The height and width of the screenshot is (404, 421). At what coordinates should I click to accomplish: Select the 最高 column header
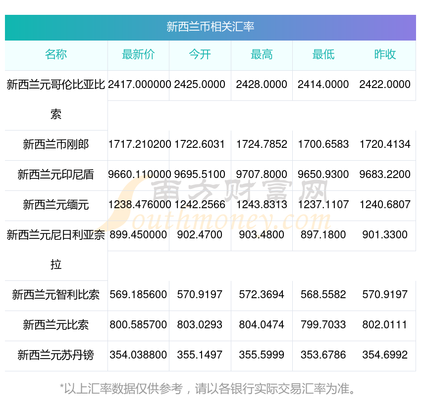coord(262,54)
